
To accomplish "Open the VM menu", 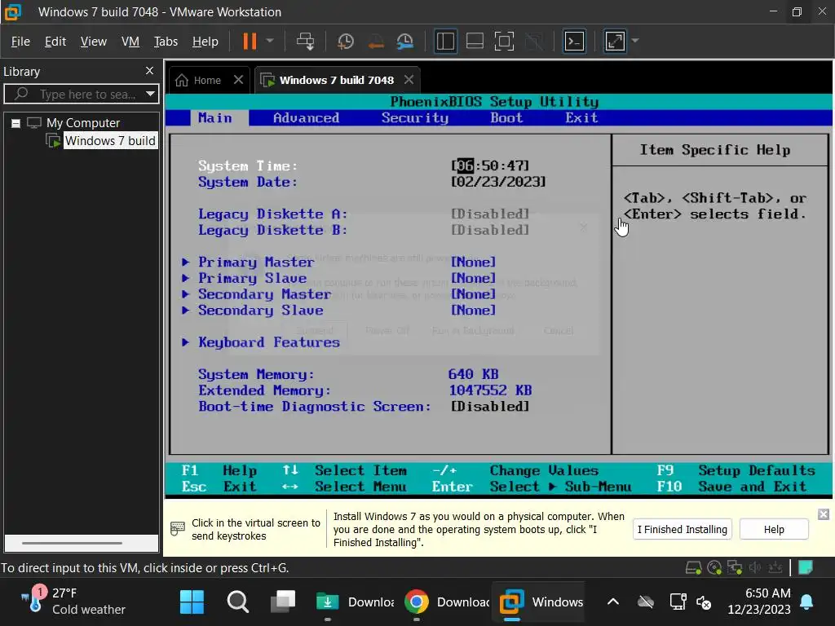I will tap(130, 41).
